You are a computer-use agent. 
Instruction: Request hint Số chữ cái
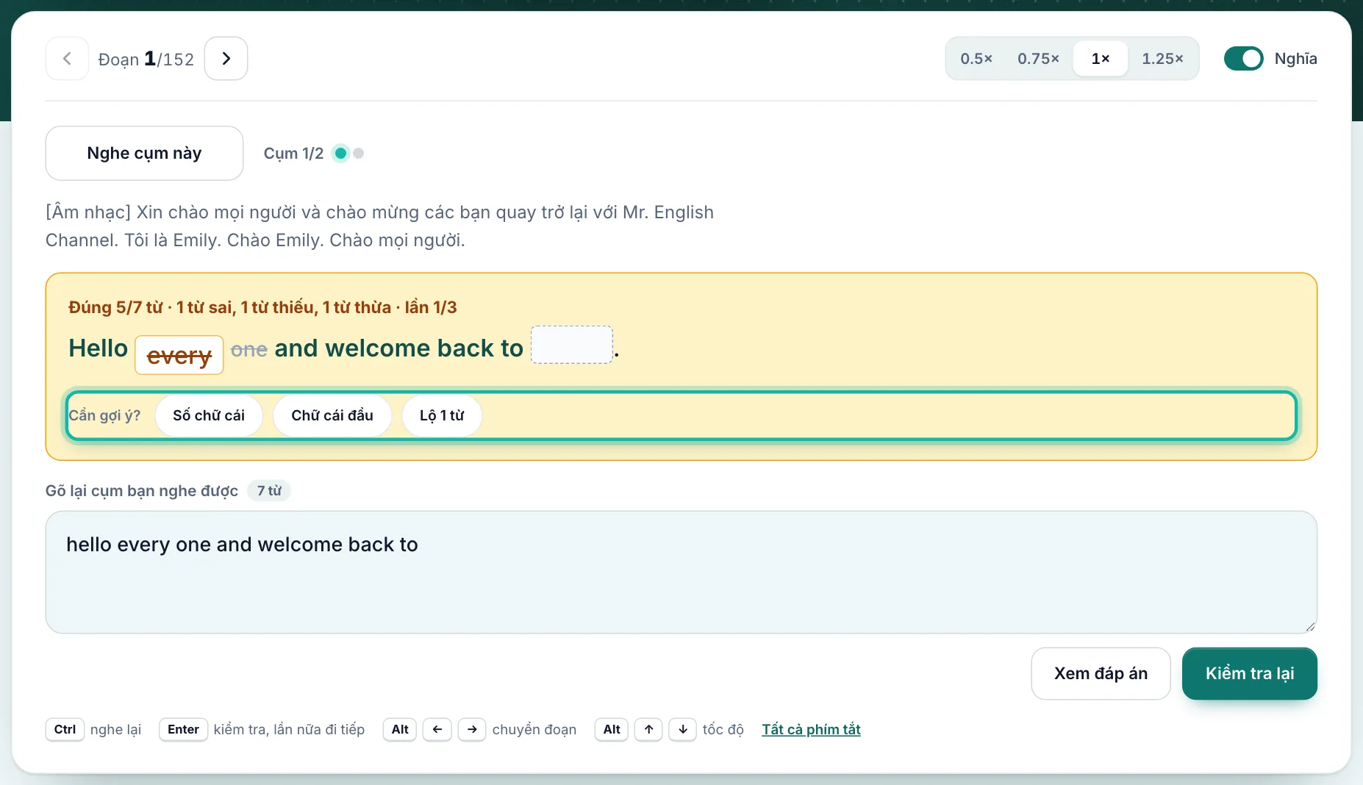pyautogui.click(x=209, y=415)
